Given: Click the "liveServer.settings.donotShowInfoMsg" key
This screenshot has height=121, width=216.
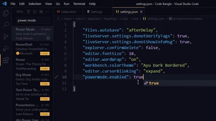Looking at the screenshot, I should pyautogui.click(x=129, y=42).
